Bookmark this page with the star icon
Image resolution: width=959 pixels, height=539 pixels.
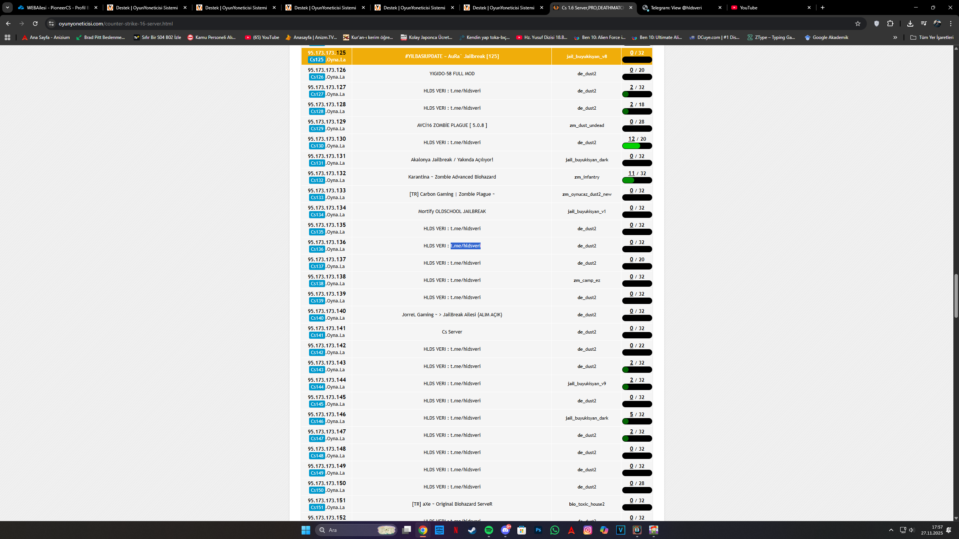point(858,24)
